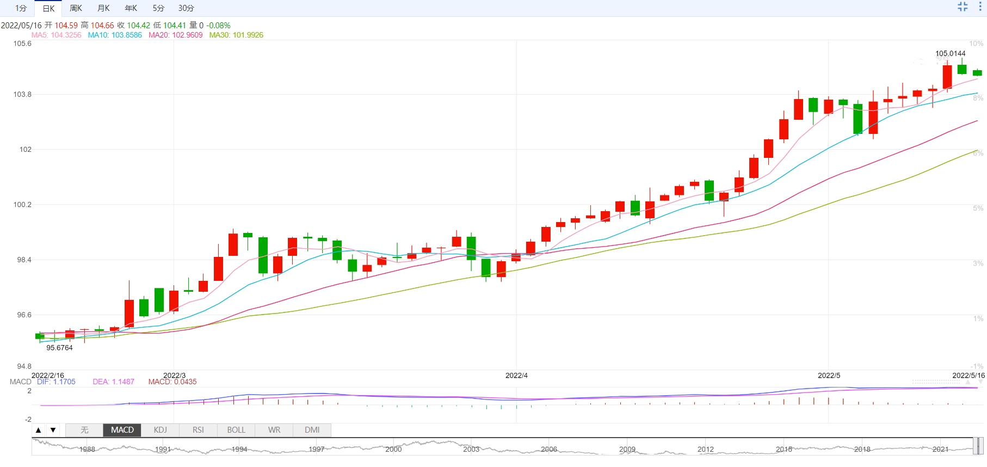Screen dimensions: 987x467
Task: Choose the 无 (none) indicator button
Action: pos(84,430)
